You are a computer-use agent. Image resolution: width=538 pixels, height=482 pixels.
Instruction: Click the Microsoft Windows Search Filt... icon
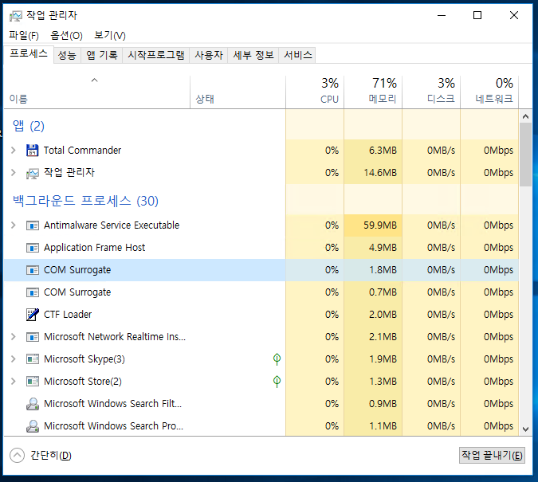33,404
